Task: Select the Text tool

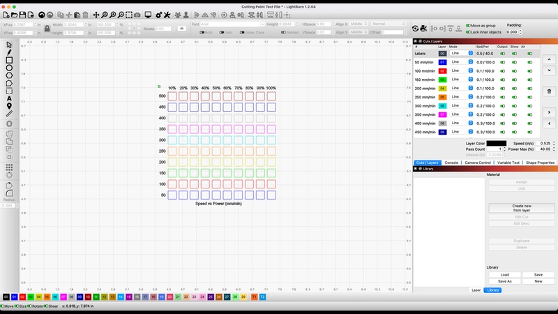Action: tap(9, 98)
